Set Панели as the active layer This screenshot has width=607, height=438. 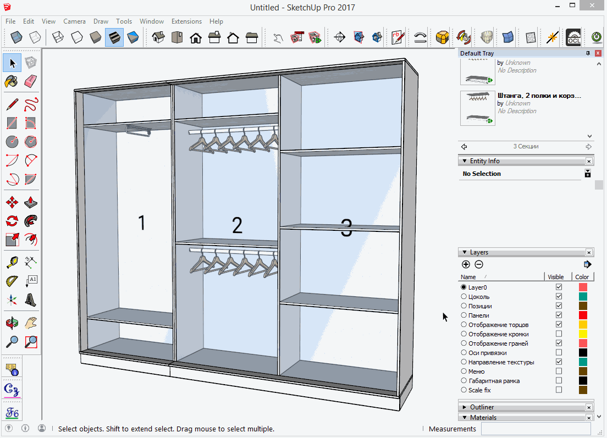pyautogui.click(x=463, y=315)
